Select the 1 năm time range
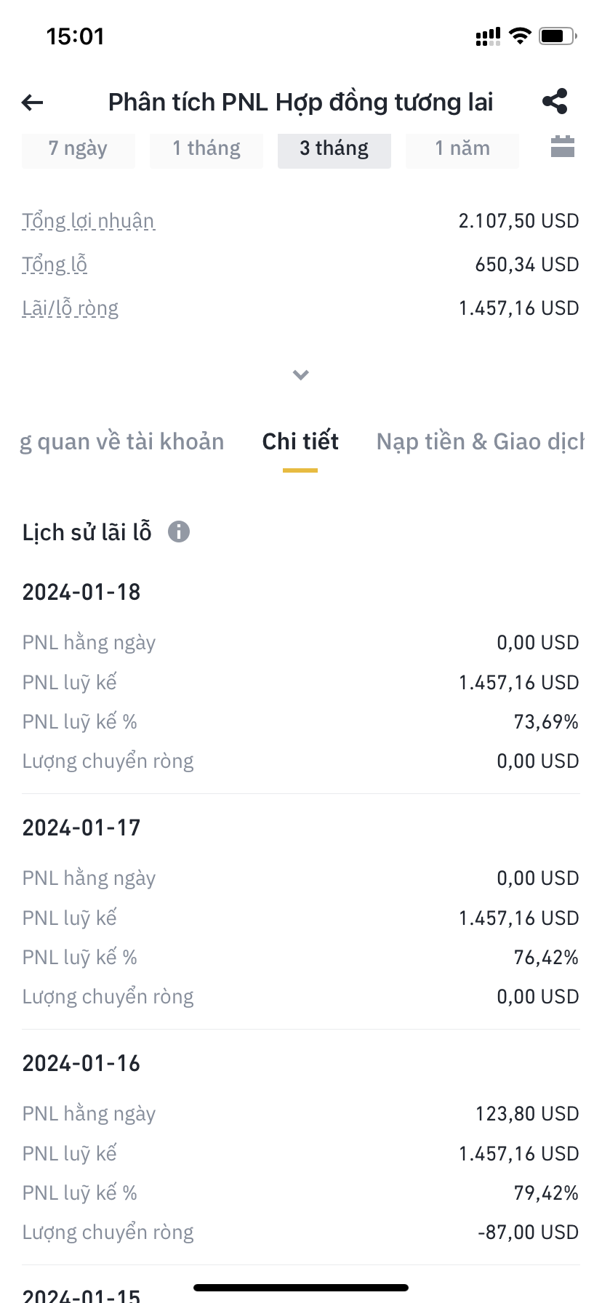602x1303 pixels. coord(462,149)
